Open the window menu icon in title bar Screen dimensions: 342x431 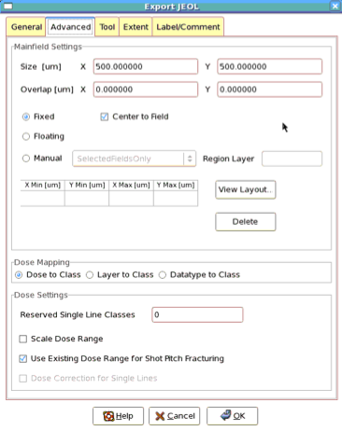8,6
